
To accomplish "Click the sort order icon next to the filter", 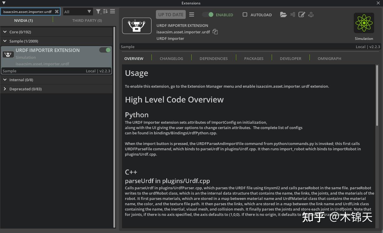I will tap(105, 11).
